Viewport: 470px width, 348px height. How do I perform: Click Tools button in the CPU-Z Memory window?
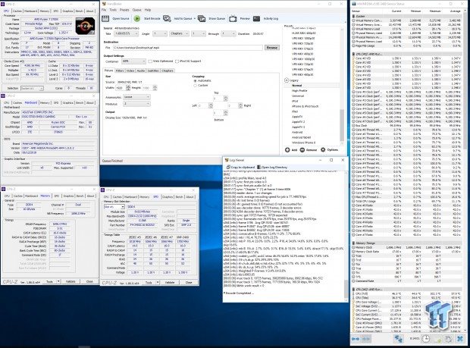click(49, 281)
